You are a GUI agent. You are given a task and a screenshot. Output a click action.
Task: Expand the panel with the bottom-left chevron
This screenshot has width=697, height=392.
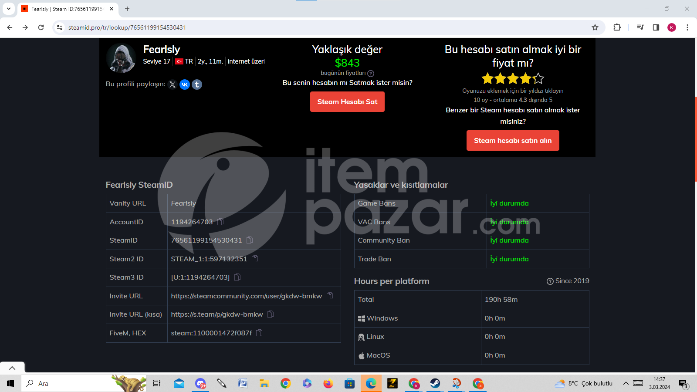pyautogui.click(x=12, y=368)
